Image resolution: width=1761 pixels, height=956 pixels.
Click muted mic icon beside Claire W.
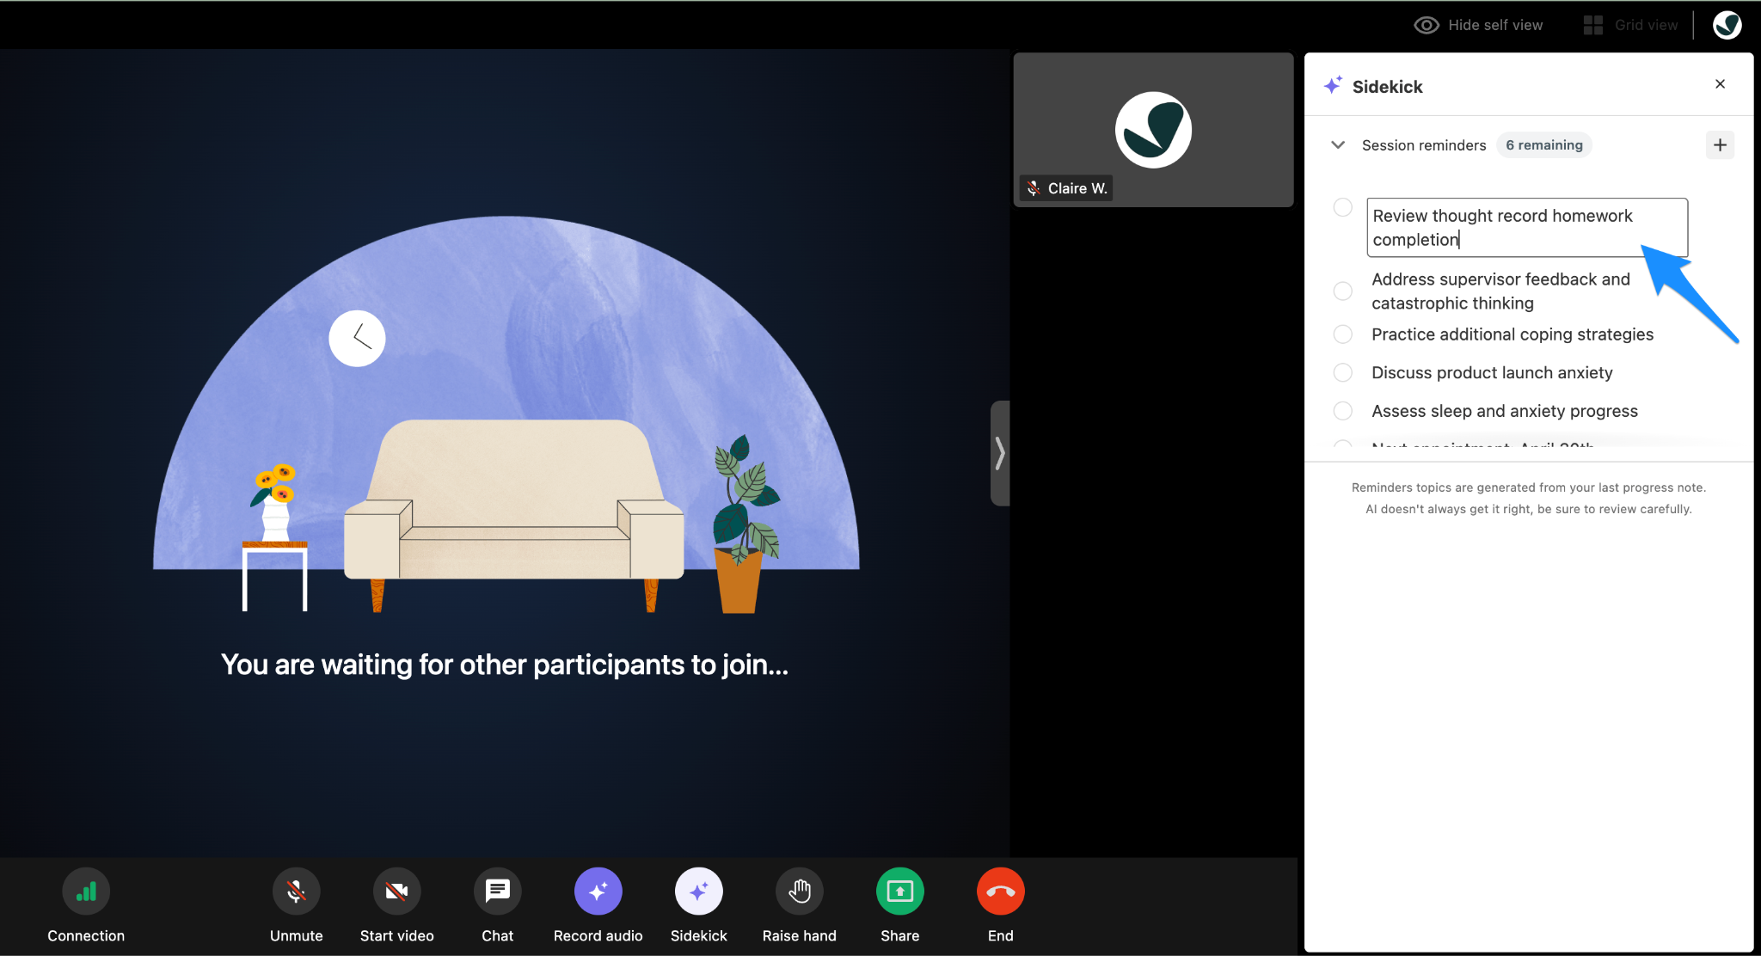(1034, 188)
